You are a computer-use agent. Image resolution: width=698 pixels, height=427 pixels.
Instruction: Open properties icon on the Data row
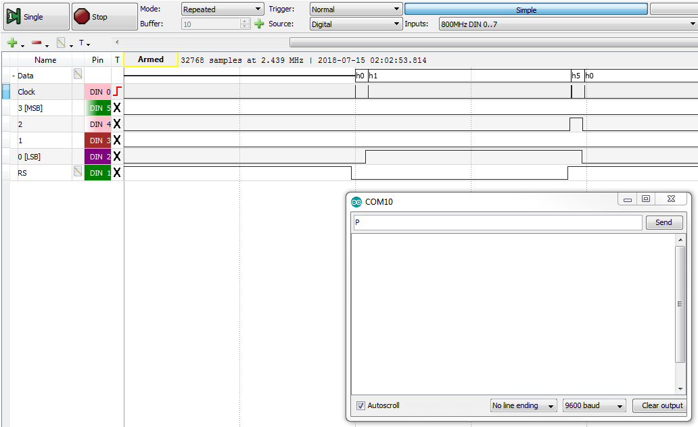tap(78, 74)
